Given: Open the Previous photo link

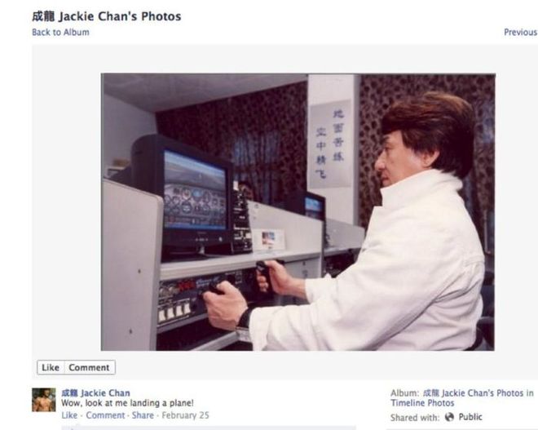Looking at the screenshot, I should pyautogui.click(x=520, y=33).
